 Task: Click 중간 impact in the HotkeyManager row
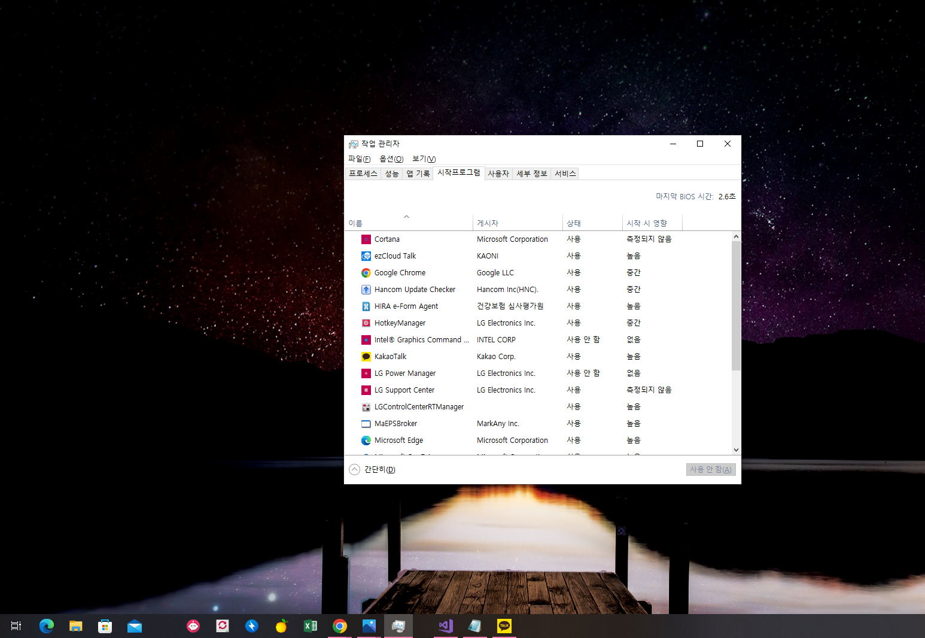pos(634,323)
